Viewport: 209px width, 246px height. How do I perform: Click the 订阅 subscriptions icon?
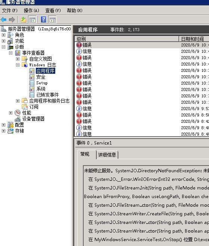25,107
